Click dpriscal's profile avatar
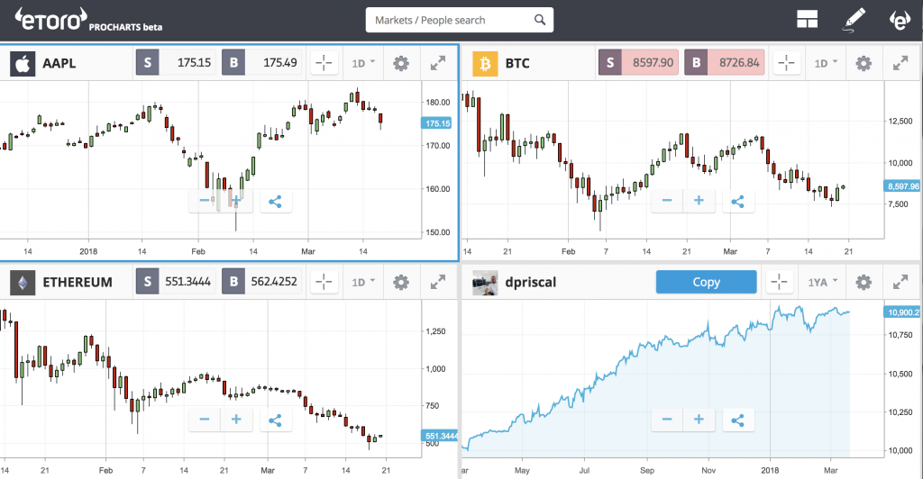Screen dimensions: 923x479 coord(485,282)
